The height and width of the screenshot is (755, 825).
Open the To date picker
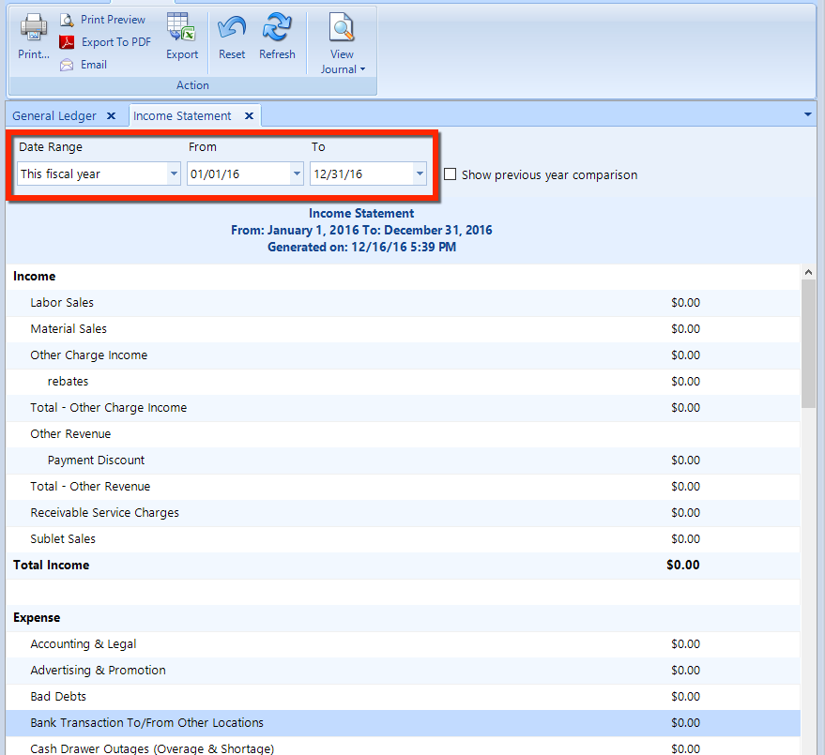(x=420, y=174)
